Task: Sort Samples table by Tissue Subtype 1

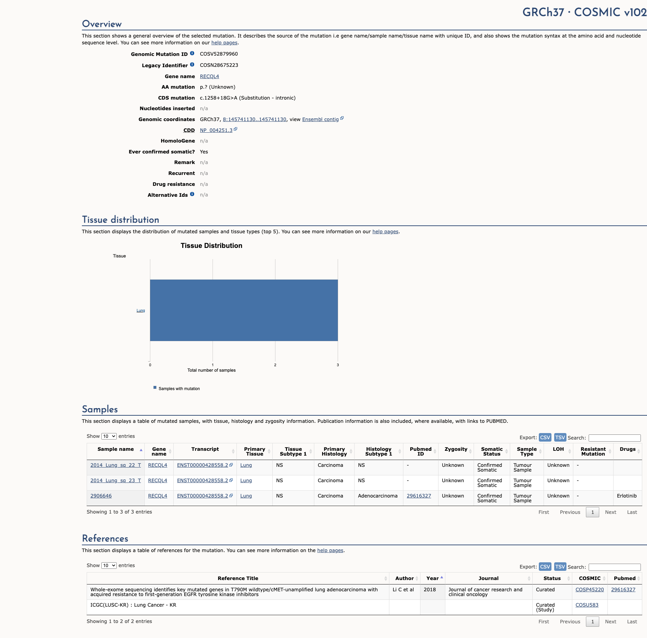Action: (x=293, y=451)
